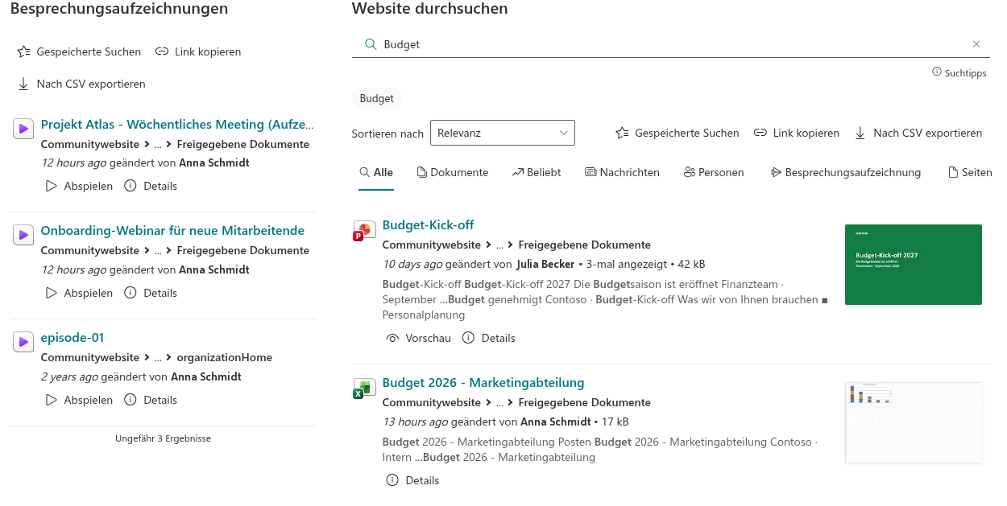Open the episode-01 recording

(x=73, y=337)
